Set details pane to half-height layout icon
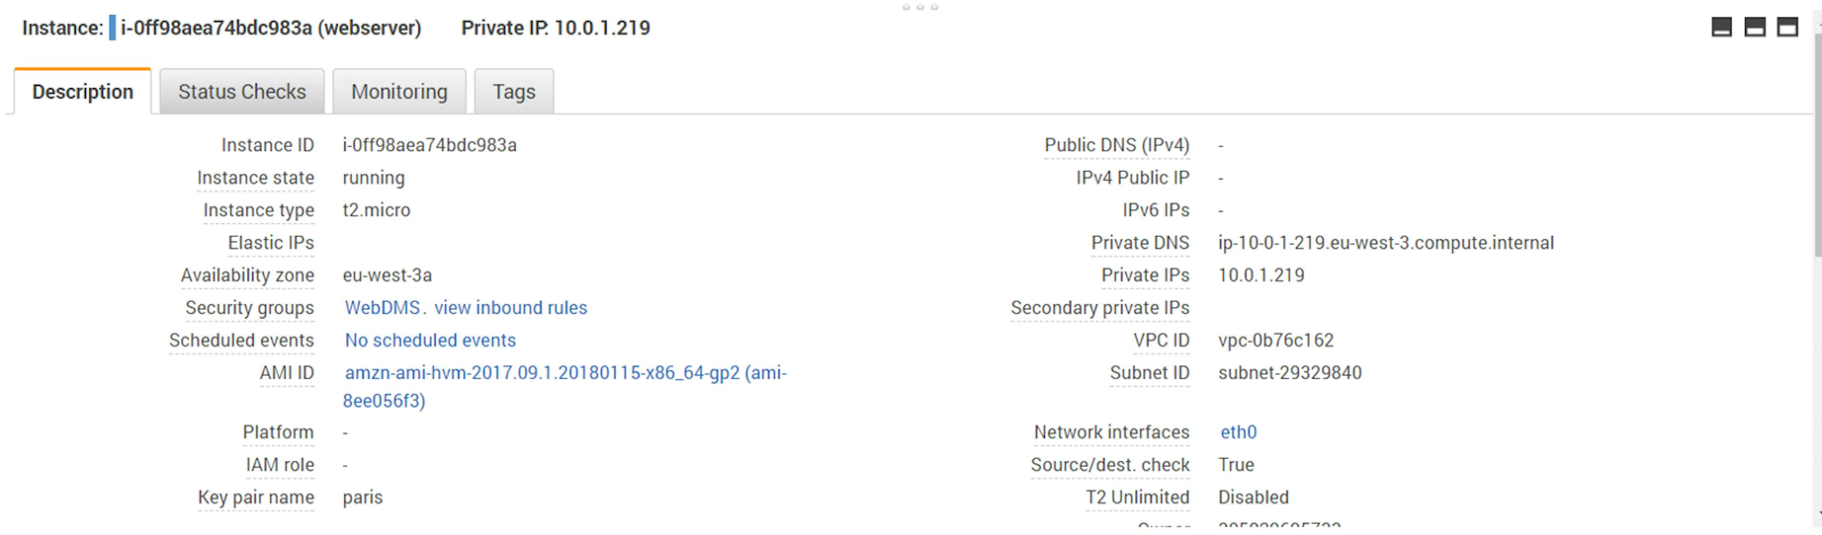The image size is (1822, 535). 1754,28
